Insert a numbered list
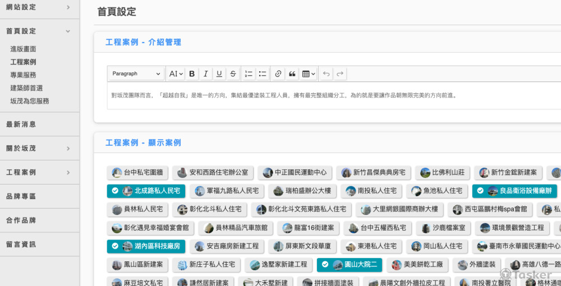This screenshot has width=561, height=286. 249,74
